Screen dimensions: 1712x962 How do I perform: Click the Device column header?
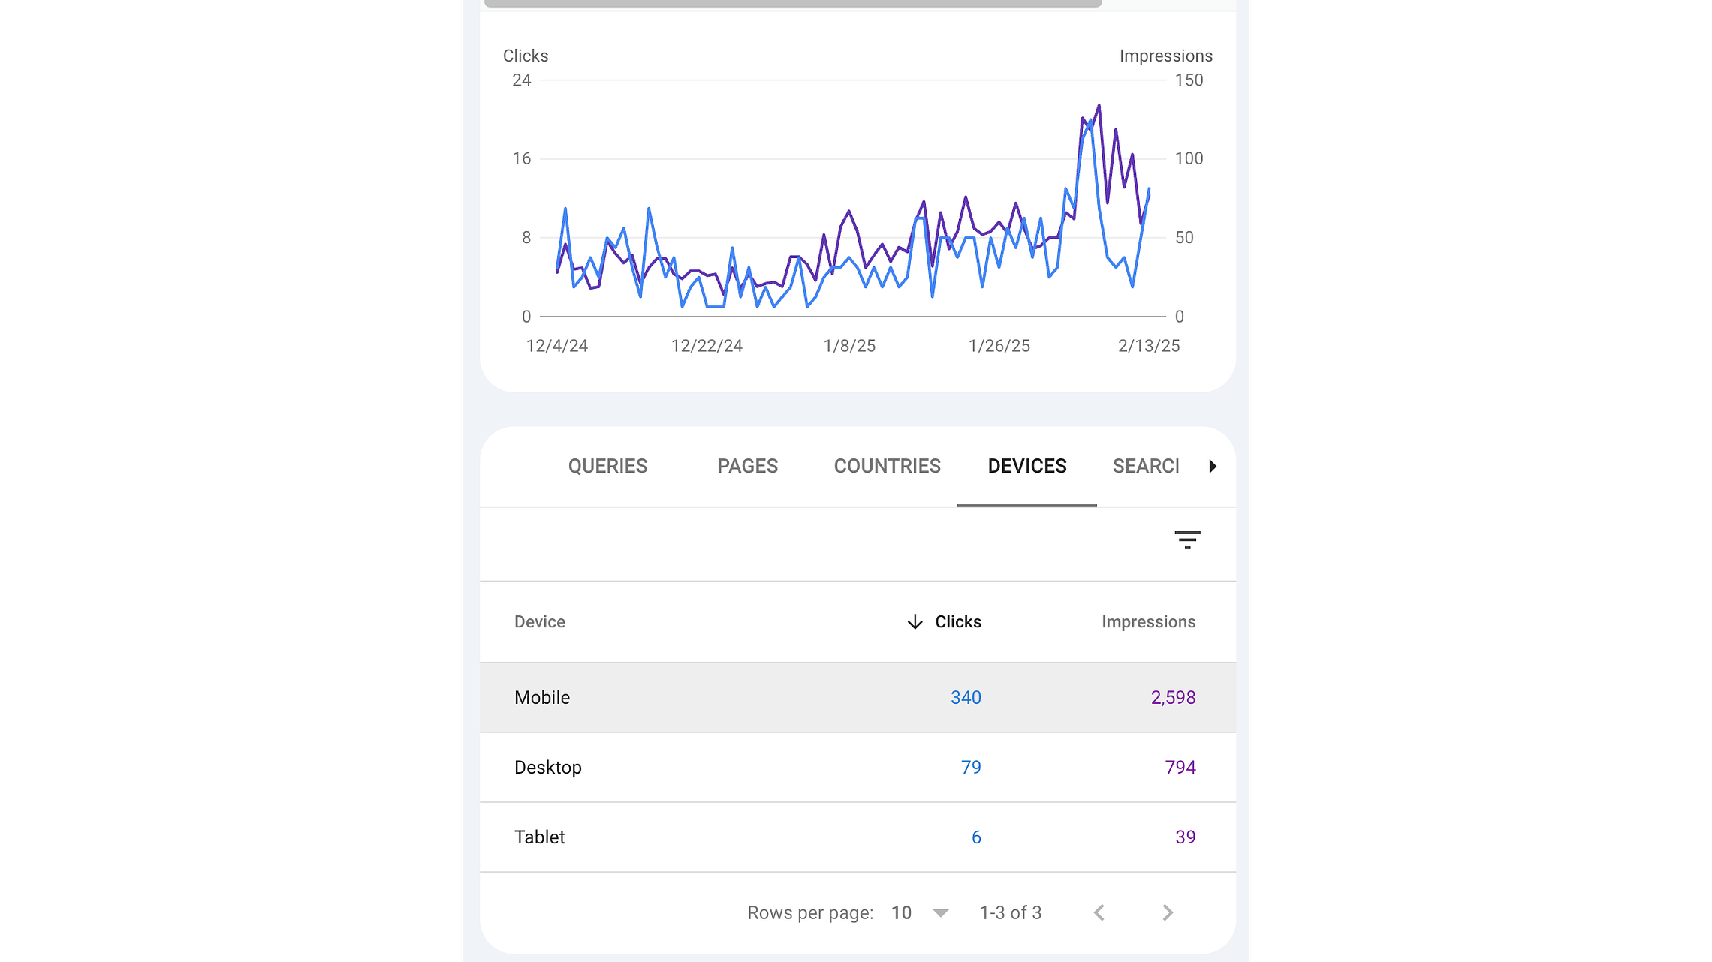click(540, 622)
